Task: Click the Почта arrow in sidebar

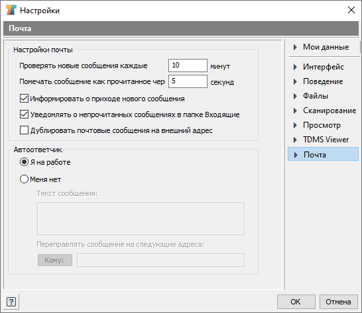Action: coord(296,155)
